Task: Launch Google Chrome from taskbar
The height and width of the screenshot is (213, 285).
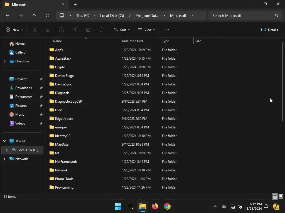Action: [167, 206]
